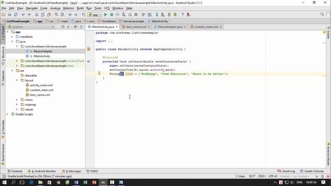The height and width of the screenshot is (186, 331).
Task: Open the VCS menu
Action: (x=107, y=8)
